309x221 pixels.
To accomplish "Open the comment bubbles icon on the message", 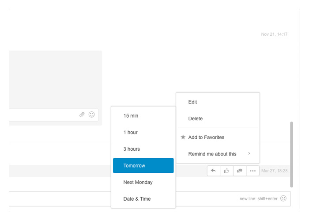I will click(x=239, y=171).
